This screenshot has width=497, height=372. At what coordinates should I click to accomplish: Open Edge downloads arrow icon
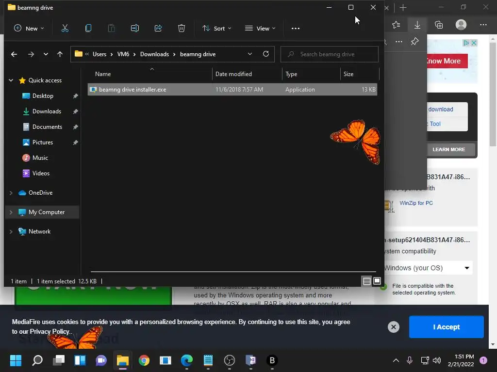[x=417, y=25]
